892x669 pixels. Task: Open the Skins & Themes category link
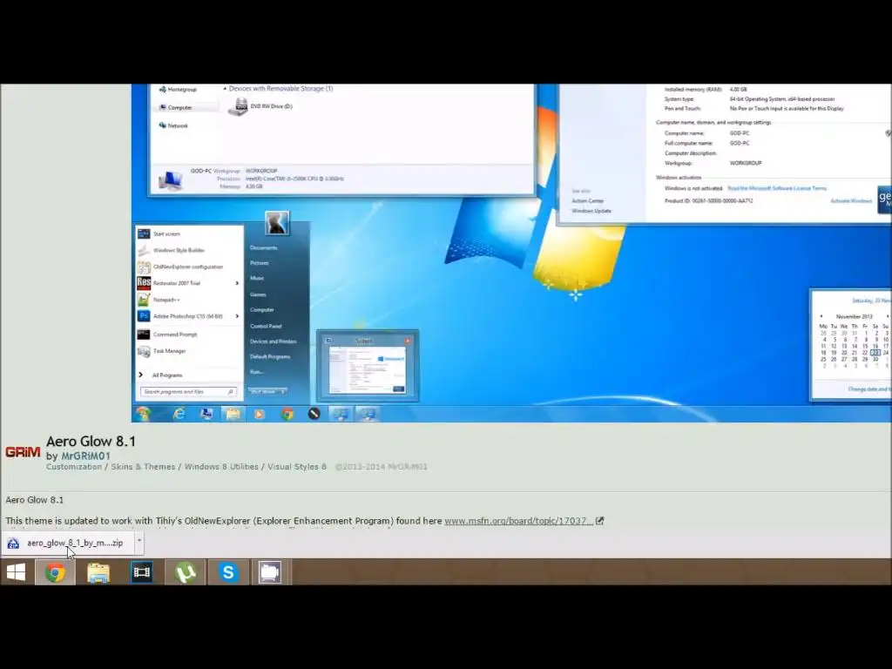(x=143, y=467)
